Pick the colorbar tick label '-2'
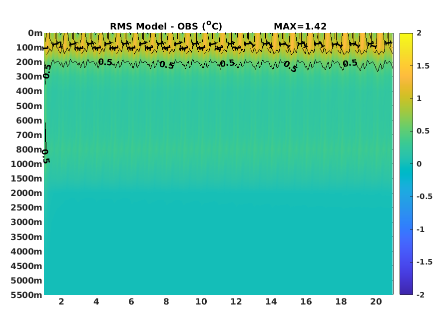Screen dimensions: 437x328 pyautogui.click(x=421, y=295)
